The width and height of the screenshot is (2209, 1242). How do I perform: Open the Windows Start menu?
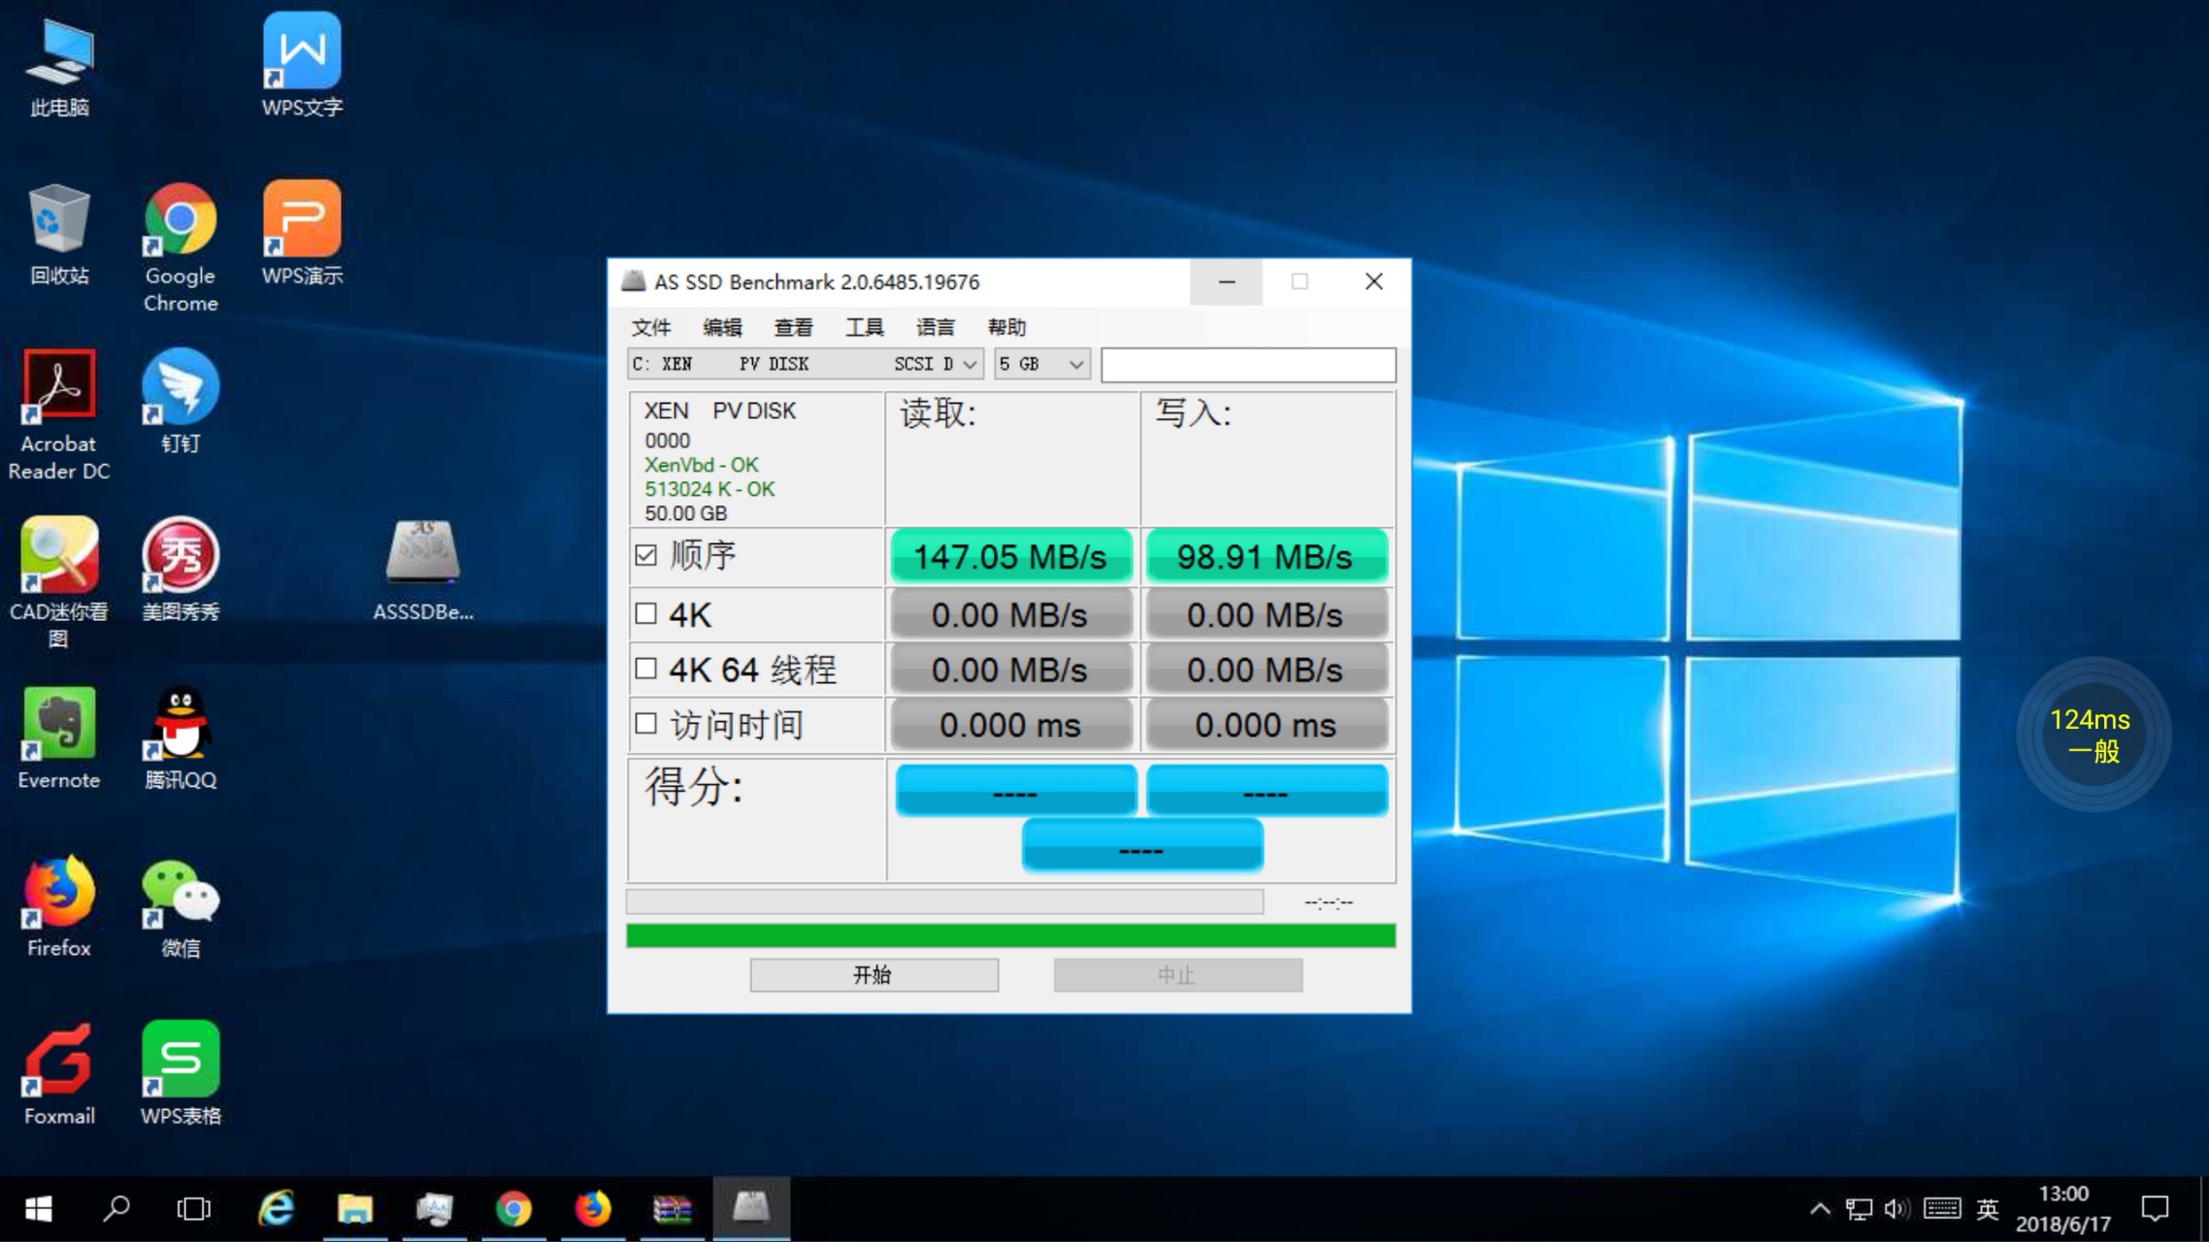click(38, 1209)
